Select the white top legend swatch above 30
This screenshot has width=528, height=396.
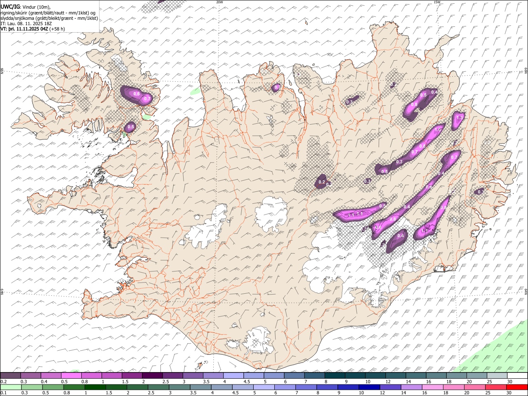pos(517,375)
